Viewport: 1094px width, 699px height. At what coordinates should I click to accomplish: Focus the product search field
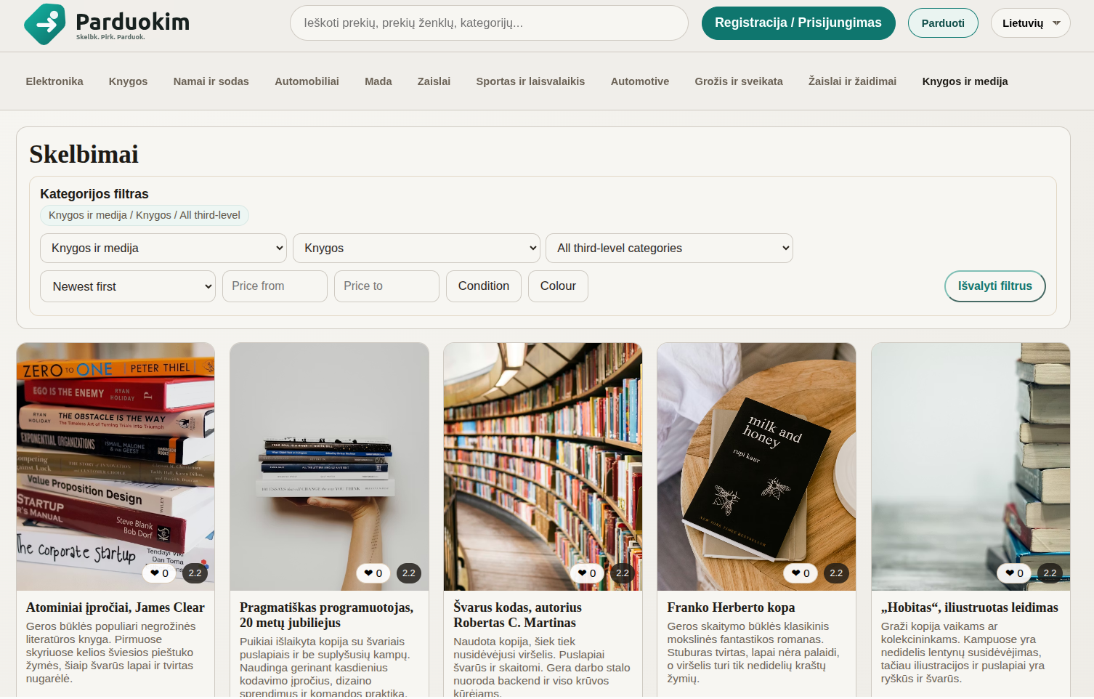489,23
